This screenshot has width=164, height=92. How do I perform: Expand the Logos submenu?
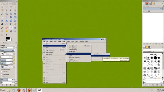point(79,56)
